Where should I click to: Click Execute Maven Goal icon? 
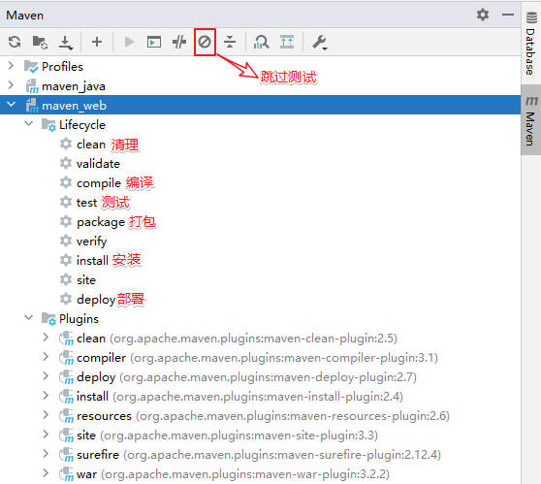pyautogui.click(x=154, y=42)
